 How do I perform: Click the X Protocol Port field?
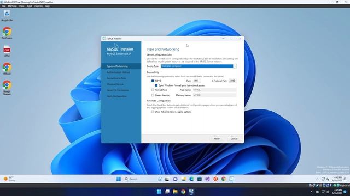coord(232,81)
